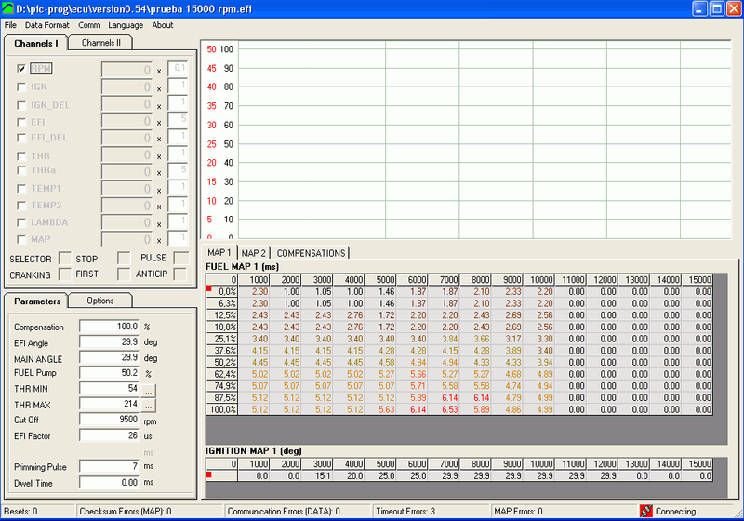Uncheck the RPM channel checkbox

coord(21,68)
